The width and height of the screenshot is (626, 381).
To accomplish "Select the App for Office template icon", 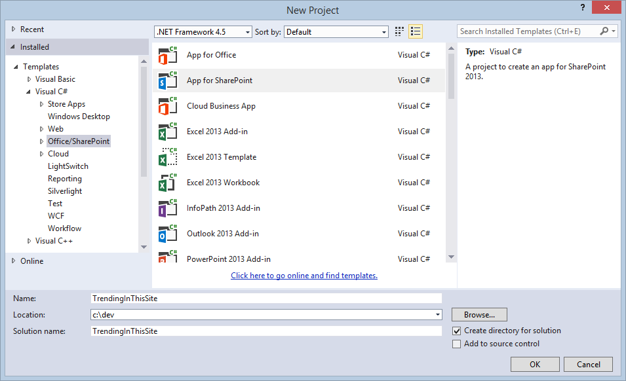I will coord(168,56).
